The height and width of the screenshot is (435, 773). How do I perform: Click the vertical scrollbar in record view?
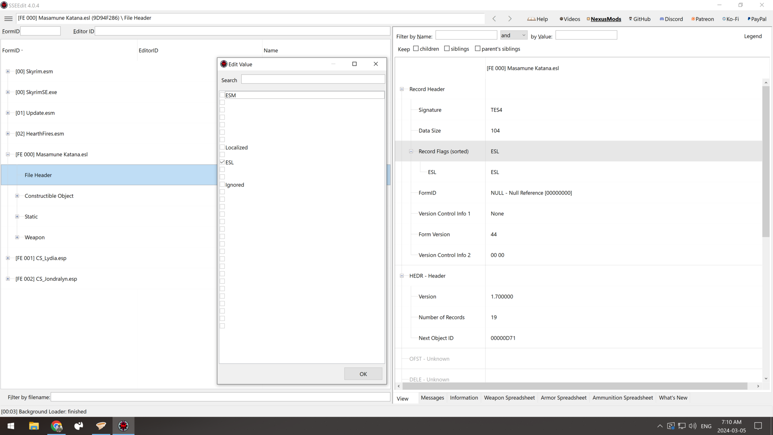click(766, 161)
